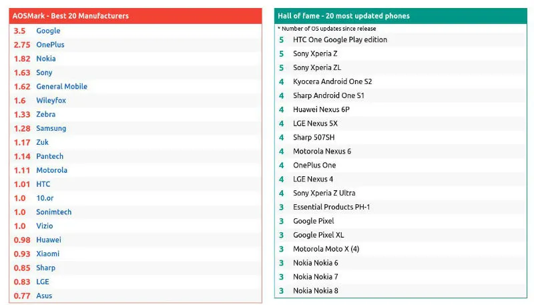Select Nokia in the manufacturers list
This screenshot has width=534, height=305.
coord(46,59)
